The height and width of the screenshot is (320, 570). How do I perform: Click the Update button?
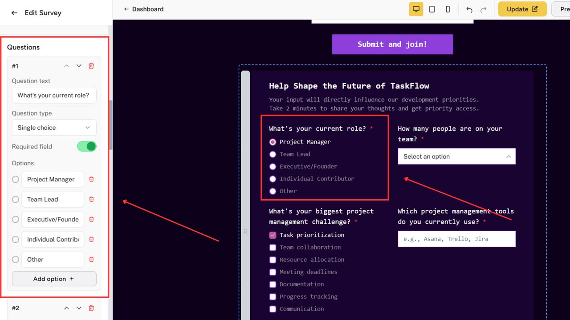click(x=522, y=9)
